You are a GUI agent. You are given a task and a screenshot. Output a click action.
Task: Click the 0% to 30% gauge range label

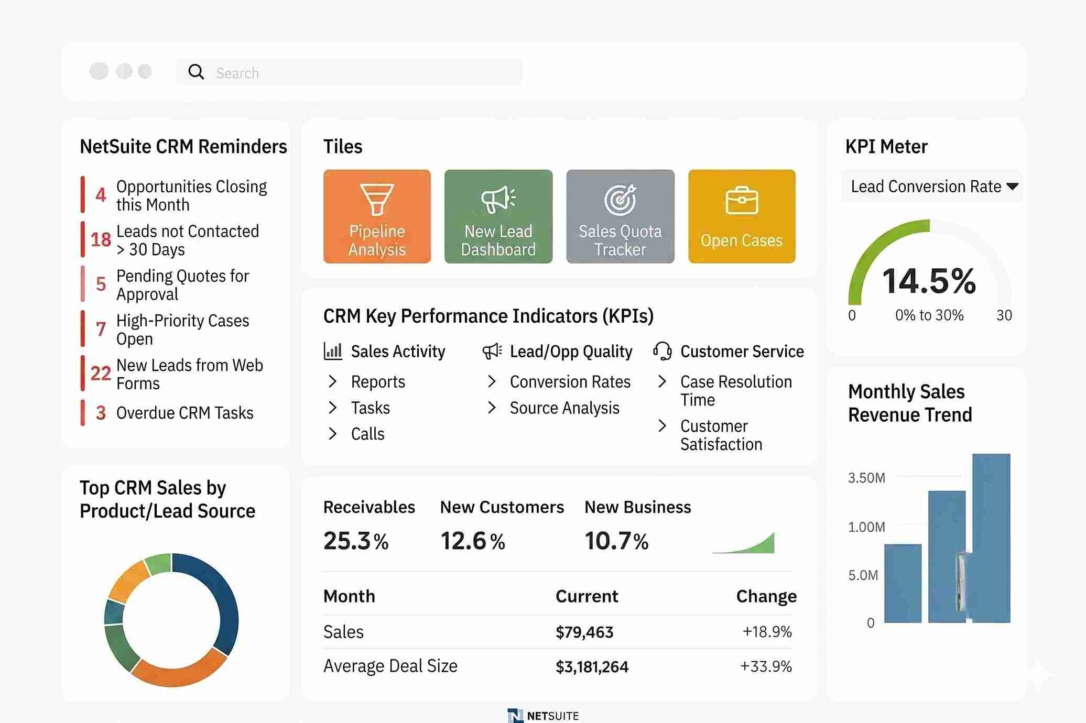tap(929, 315)
